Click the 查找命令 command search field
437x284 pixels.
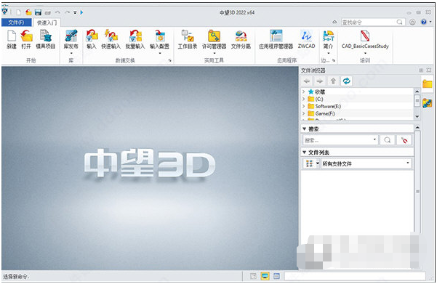pos(373,22)
